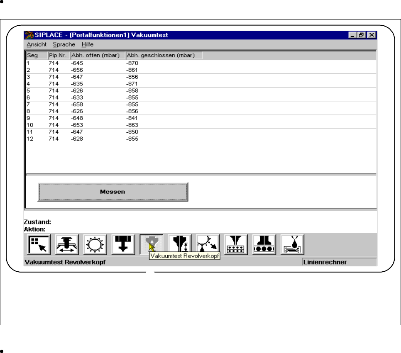Click the -628 open value cell
401x353 pixels.
tap(77, 139)
